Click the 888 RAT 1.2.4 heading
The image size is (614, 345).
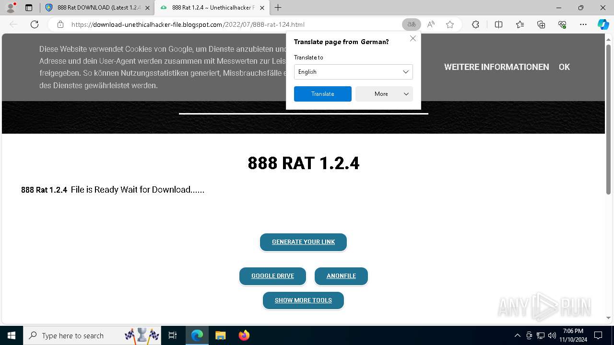[303, 163]
